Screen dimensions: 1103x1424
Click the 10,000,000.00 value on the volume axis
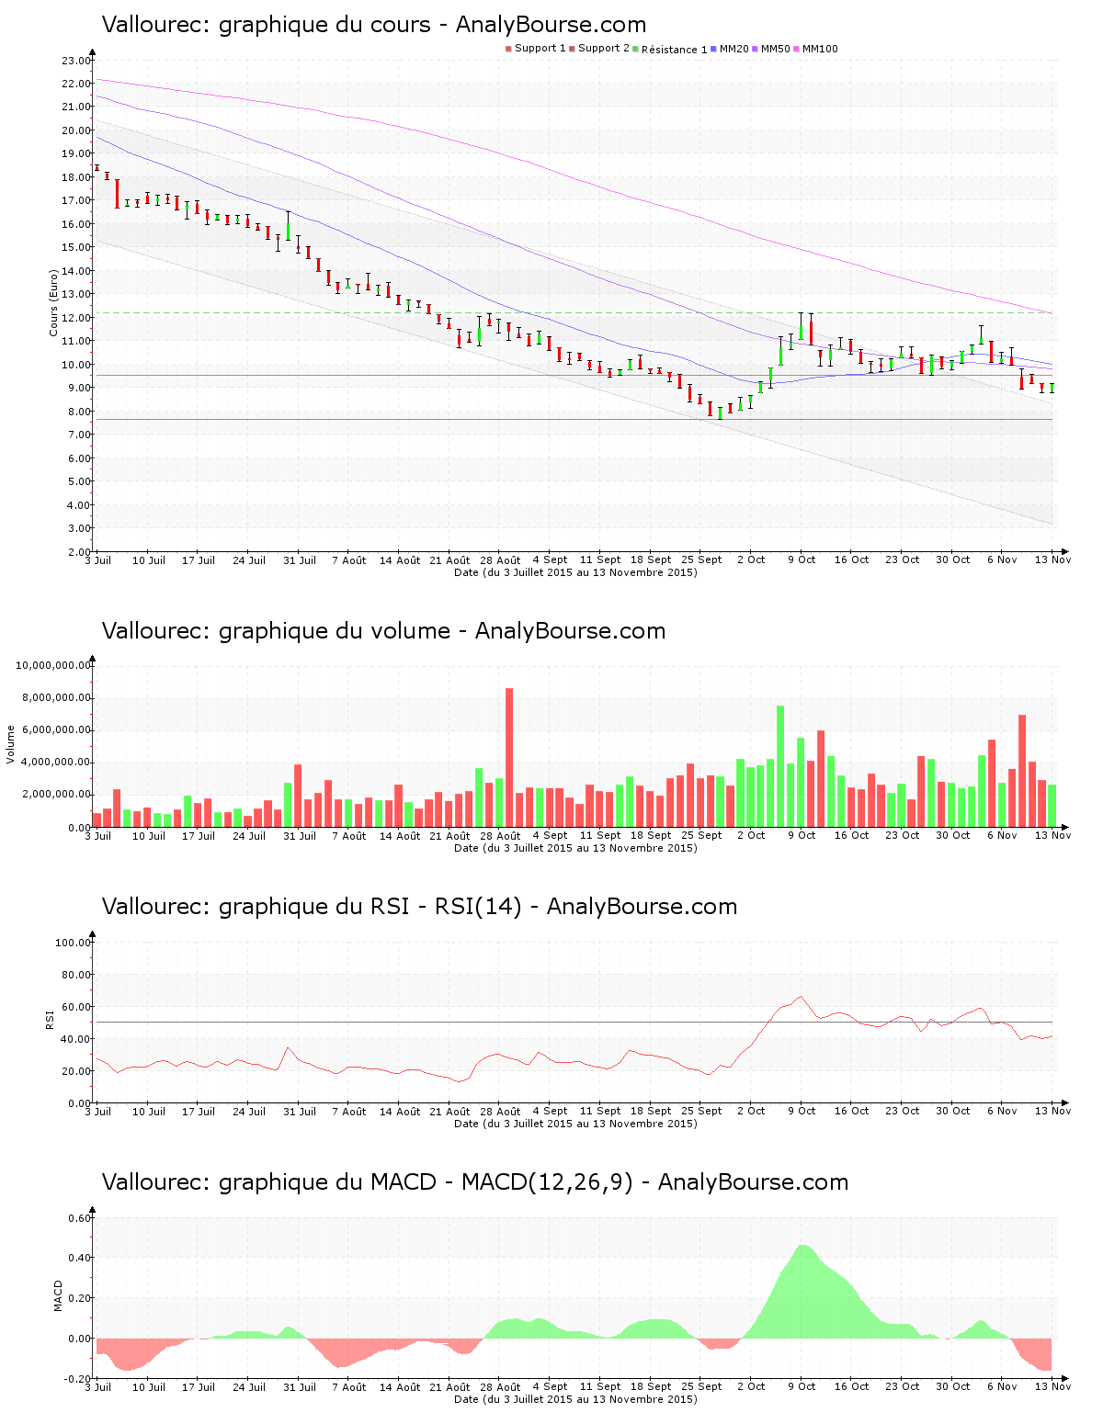(53, 665)
